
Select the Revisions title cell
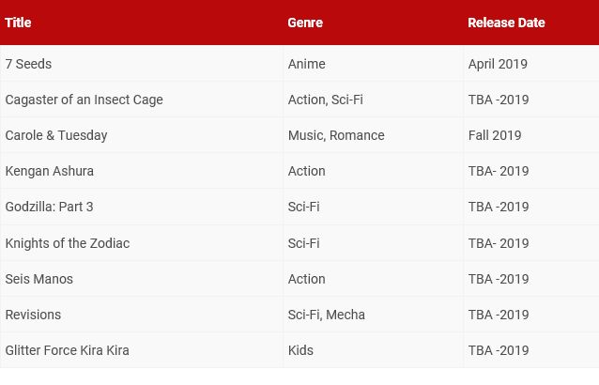33,315
